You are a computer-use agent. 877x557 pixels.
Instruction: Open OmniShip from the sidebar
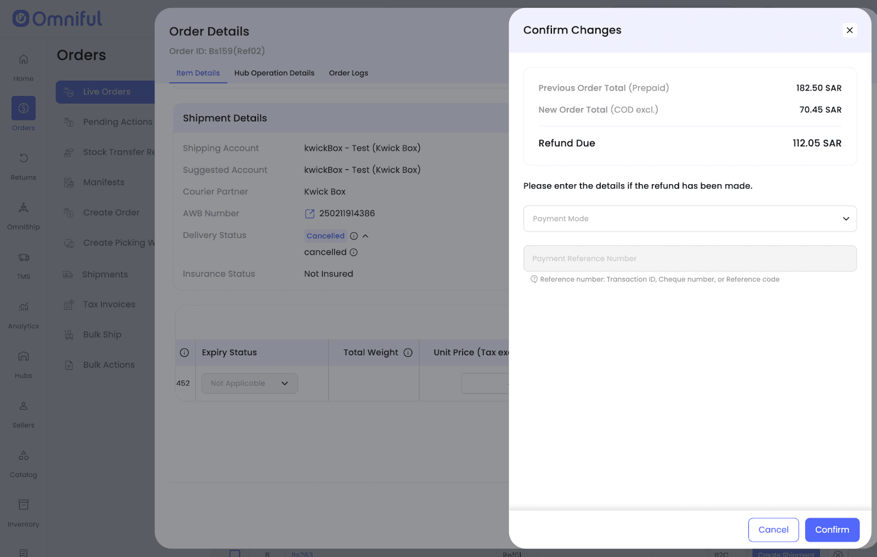[24, 208]
